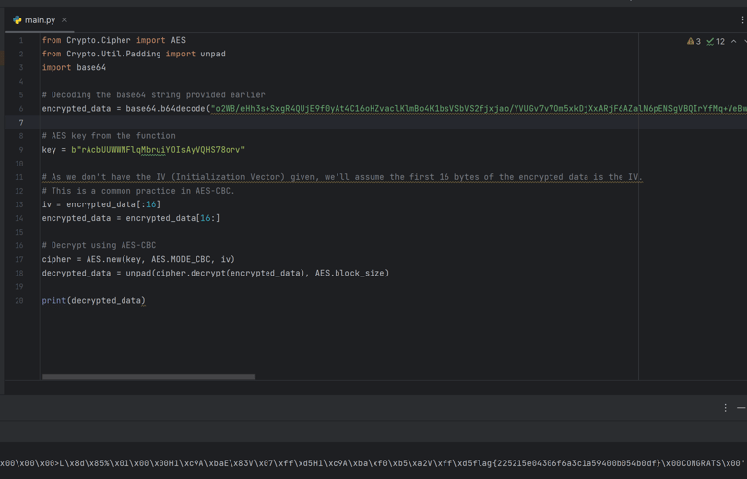The height and width of the screenshot is (479, 747).
Task: Close the main.py editor tab
Action: [x=65, y=19]
